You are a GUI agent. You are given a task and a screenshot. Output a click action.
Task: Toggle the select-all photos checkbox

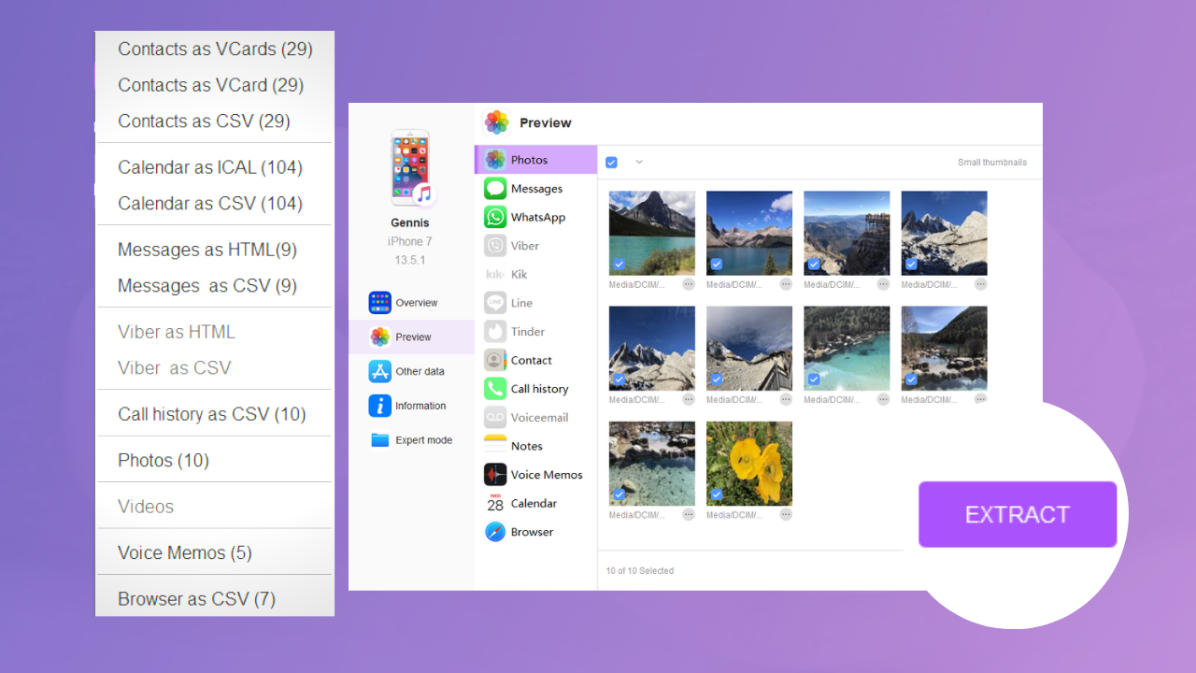pyautogui.click(x=611, y=163)
